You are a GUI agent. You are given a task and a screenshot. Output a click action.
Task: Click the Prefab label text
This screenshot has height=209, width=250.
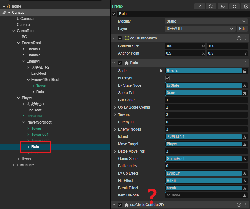pos(118,6)
